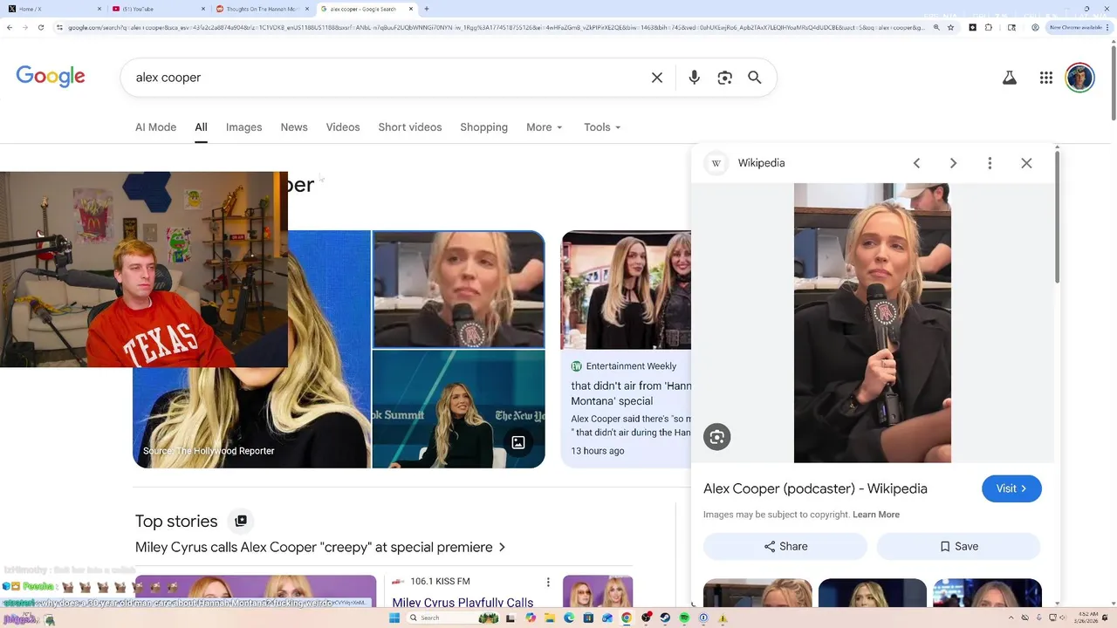
Task: Switch to the YouTube browser tab
Action: (157, 9)
